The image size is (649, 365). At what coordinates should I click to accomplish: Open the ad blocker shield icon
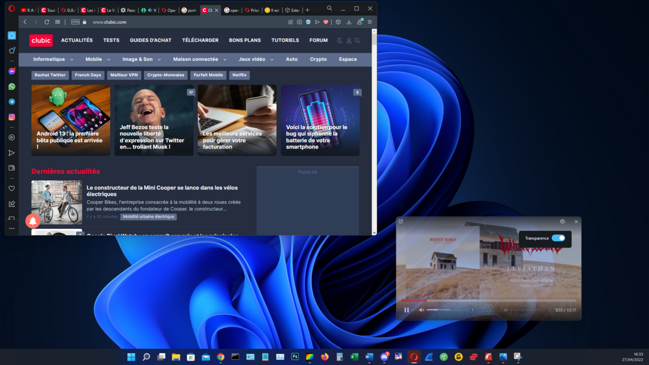pos(308,22)
